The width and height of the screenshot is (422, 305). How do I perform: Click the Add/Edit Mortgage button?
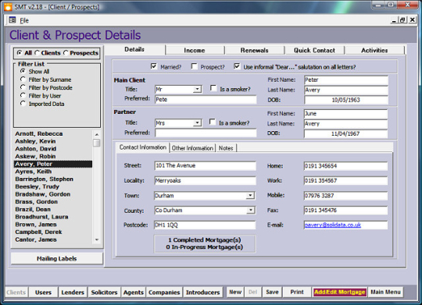tap(340, 292)
